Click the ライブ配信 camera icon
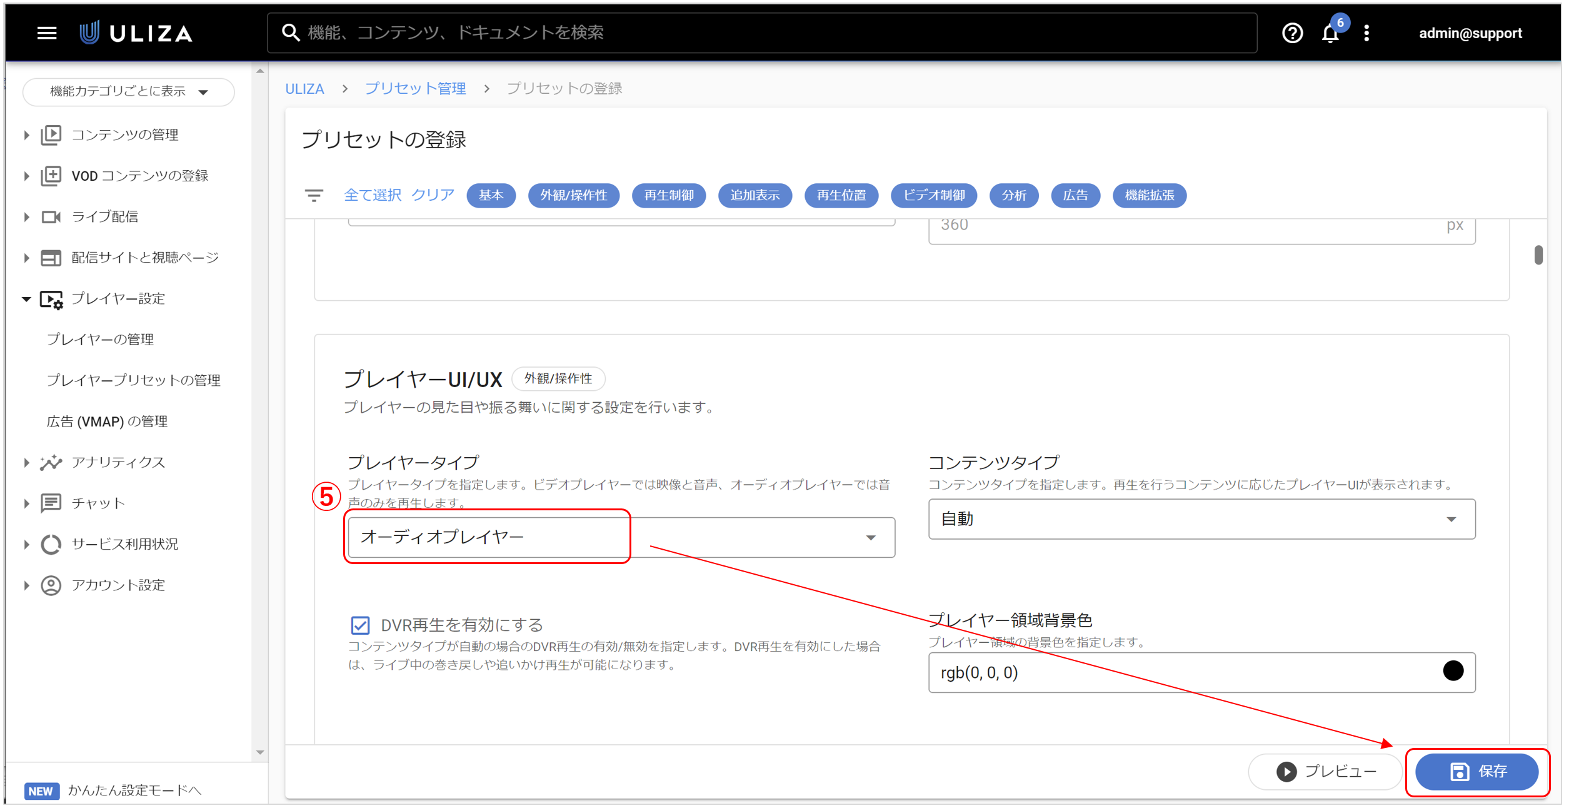Screen dimensions: 1569x808 click(51, 217)
